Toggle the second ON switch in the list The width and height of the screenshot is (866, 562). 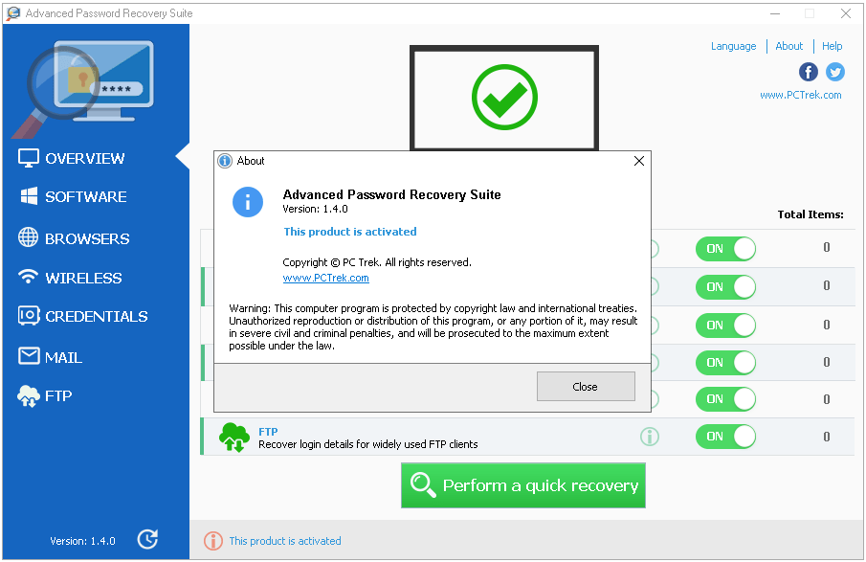725,287
